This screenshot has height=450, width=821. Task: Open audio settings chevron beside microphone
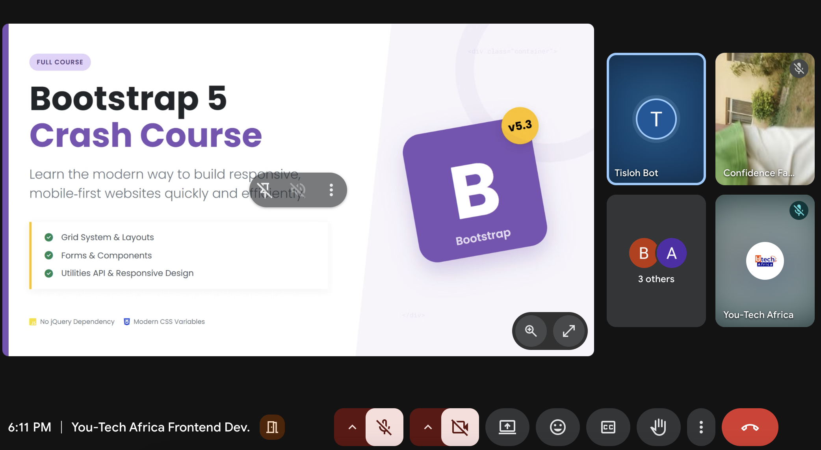coord(352,427)
